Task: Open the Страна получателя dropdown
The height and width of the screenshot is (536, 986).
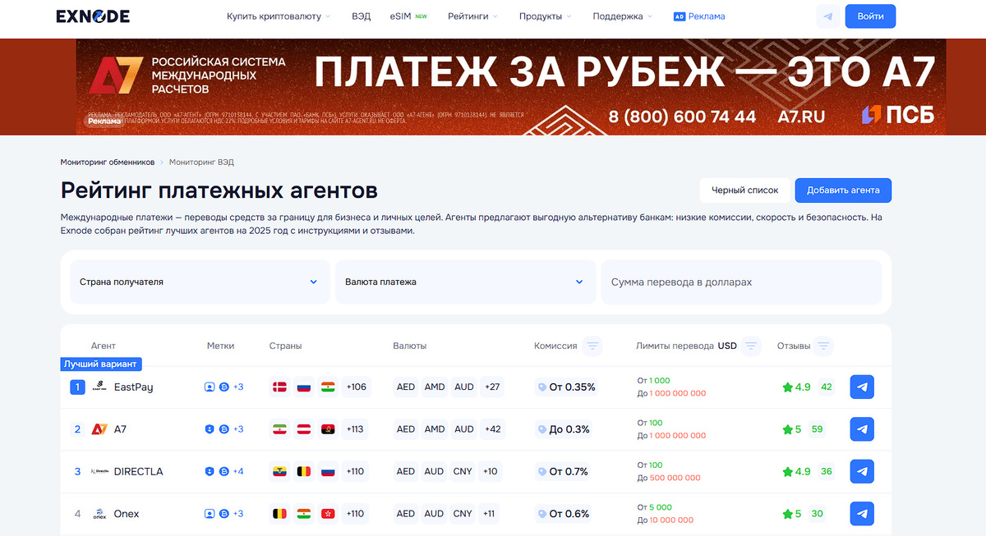Action: click(200, 282)
